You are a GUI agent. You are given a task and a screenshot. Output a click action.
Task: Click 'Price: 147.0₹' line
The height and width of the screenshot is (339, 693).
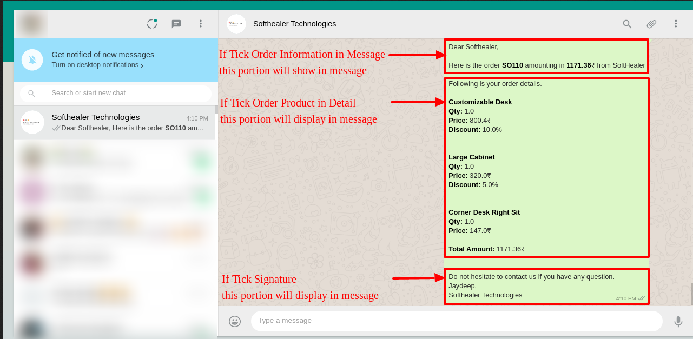point(470,231)
